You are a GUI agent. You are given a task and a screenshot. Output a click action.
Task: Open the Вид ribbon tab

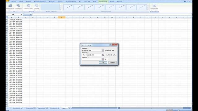(80, 2)
